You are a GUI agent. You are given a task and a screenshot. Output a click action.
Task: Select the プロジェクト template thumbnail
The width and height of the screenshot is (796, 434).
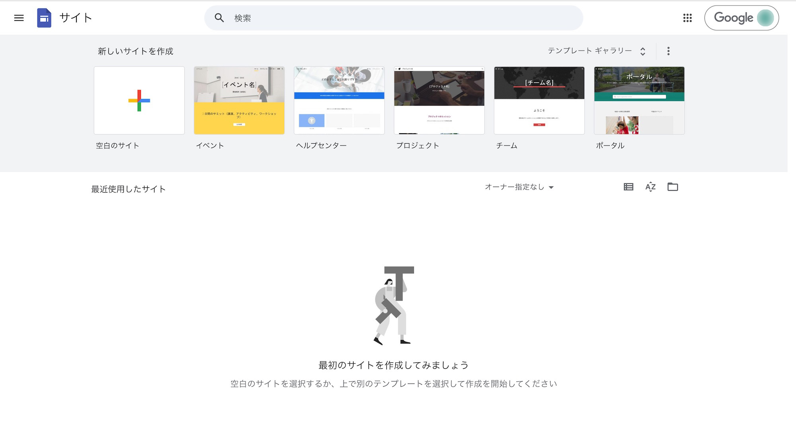tap(439, 100)
